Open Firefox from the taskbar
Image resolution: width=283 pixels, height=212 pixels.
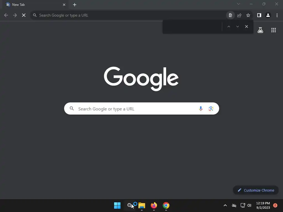click(154, 205)
